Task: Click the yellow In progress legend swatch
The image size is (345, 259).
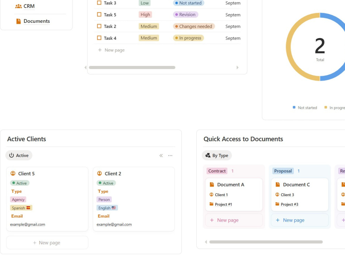Action: (326, 107)
